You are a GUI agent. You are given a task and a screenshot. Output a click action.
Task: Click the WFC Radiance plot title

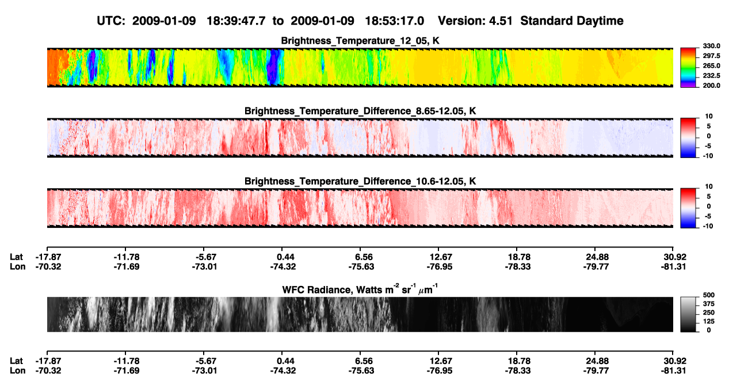click(360, 289)
